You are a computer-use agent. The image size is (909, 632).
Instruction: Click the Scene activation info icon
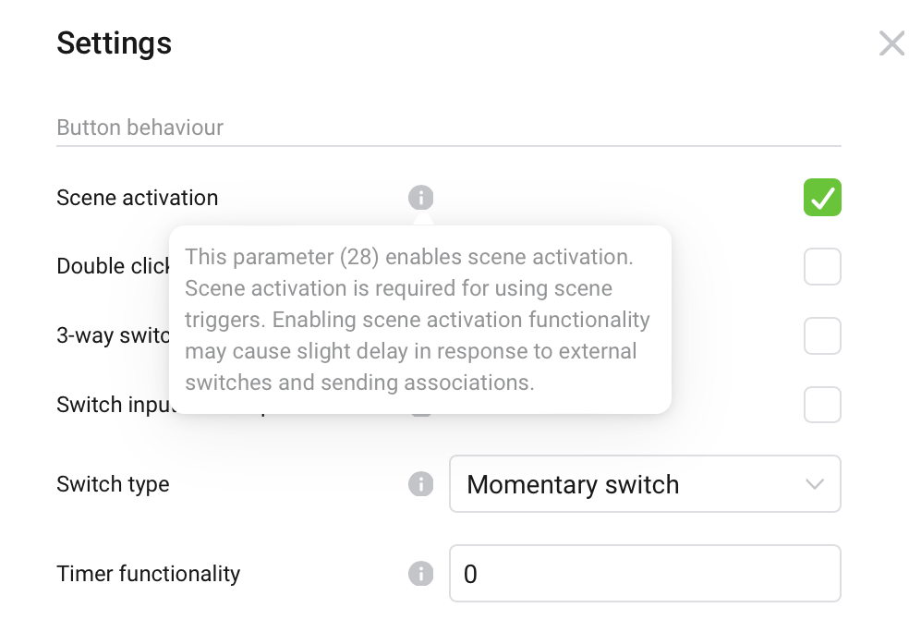(x=420, y=198)
